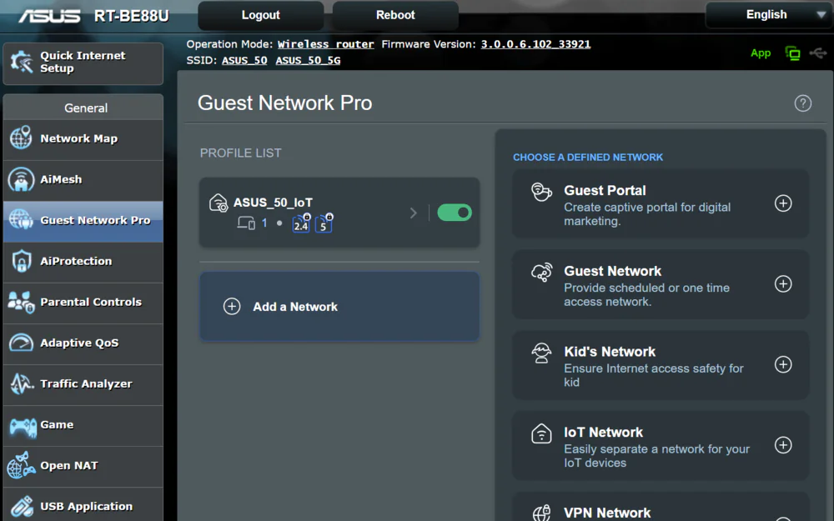The image size is (834, 521).
Task: Open Adaptive QoS menu item
Action: coord(83,343)
